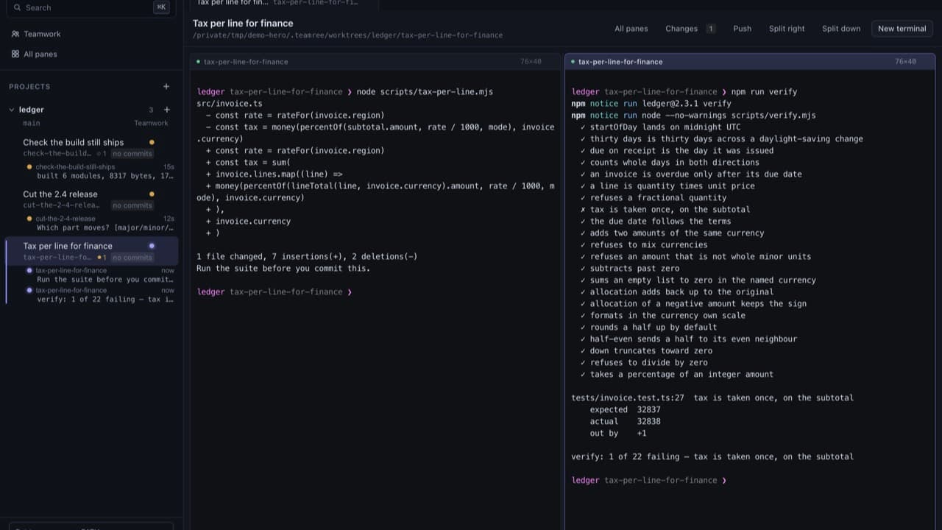Click the All panes grid icon in sidebar
This screenshot has height=530, width=942.
tap(15, 54)
